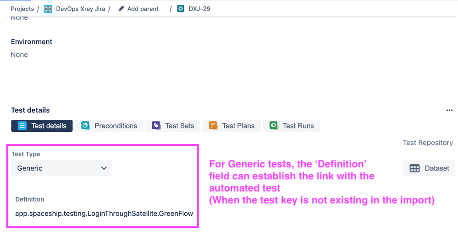Click the Add parent button

138,9
